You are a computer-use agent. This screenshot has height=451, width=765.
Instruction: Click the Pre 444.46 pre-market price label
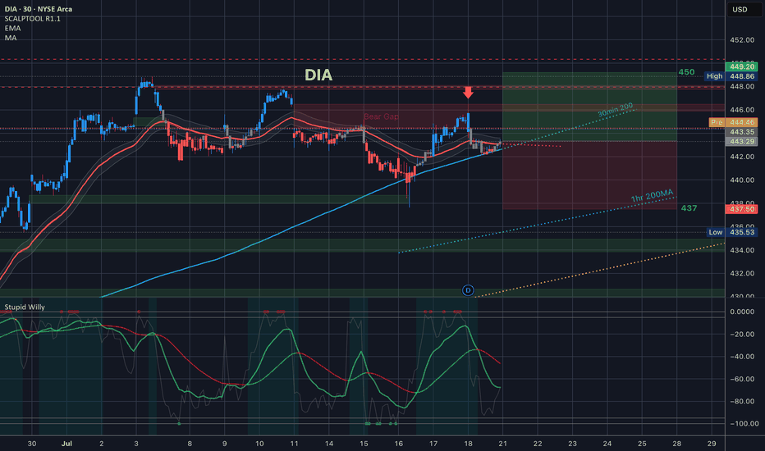pos(733,122)
